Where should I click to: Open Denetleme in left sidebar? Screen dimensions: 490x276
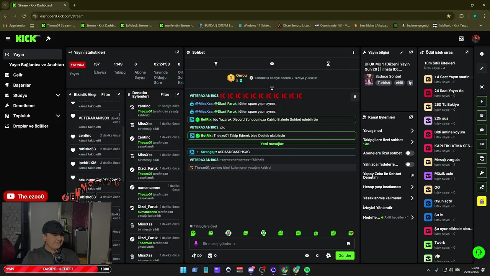33,106
